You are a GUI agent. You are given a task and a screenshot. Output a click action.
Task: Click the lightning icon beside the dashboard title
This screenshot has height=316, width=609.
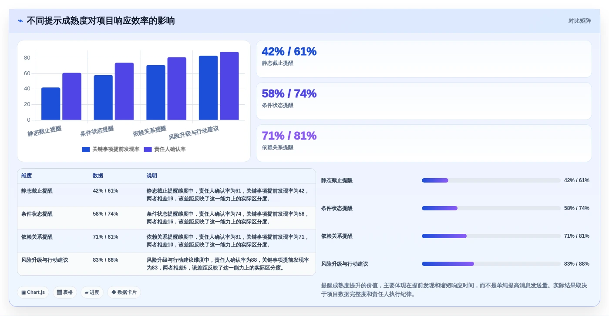click(x=20, y=21)
